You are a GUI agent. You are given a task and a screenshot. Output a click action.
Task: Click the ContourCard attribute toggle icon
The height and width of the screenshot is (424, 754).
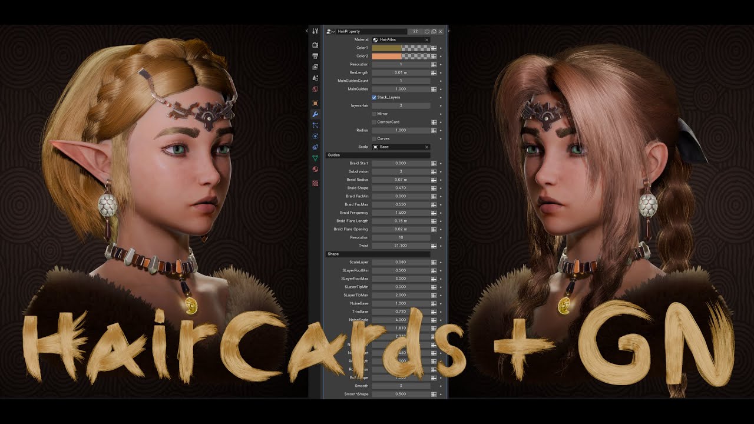point(434,122)
